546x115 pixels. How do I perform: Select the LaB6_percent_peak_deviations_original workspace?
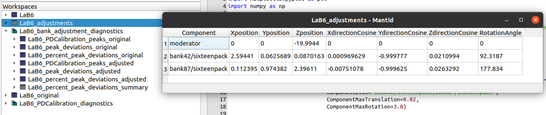[85, 55]
